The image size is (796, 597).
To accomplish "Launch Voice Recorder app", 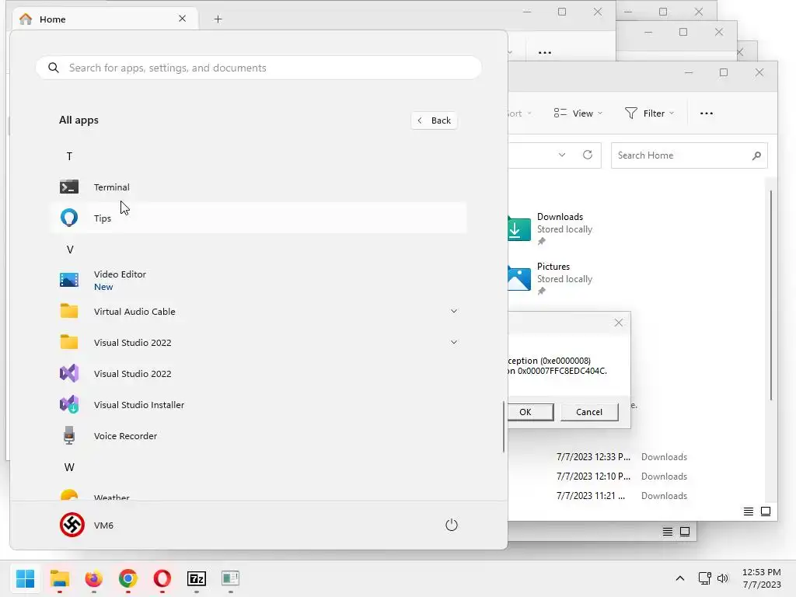I will coord(258,435).
